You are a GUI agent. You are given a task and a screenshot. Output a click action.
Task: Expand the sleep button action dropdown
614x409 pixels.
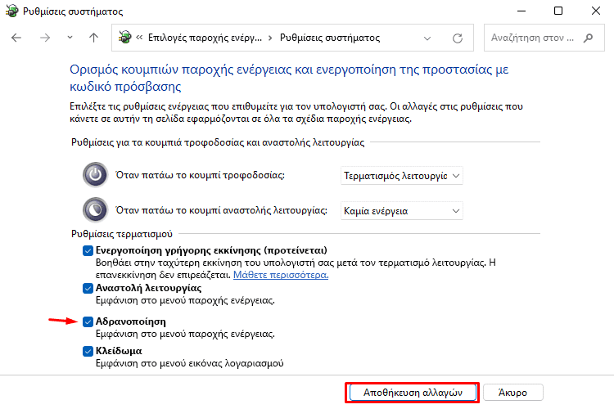(x=401, y=211)
